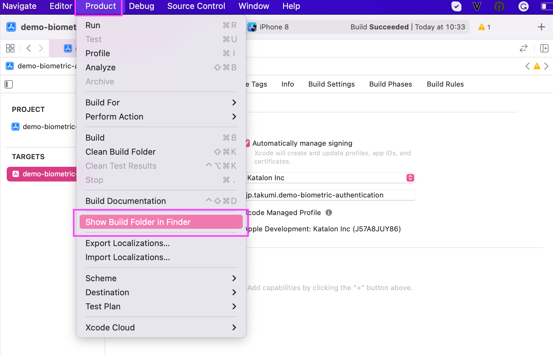Toggle the sidebar panel hide icon
This screenshot has width=553, height=355.
9,84
